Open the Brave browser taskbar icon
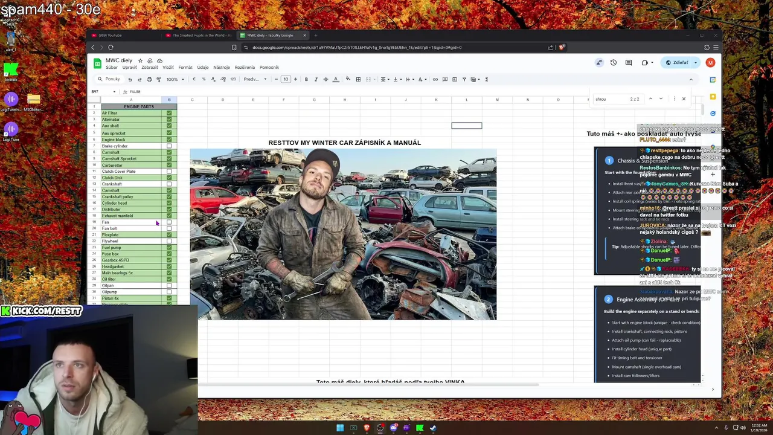Image resolution: width=773 pixels, height=435 pixels. pyautogui.click(x=367, y=428)
